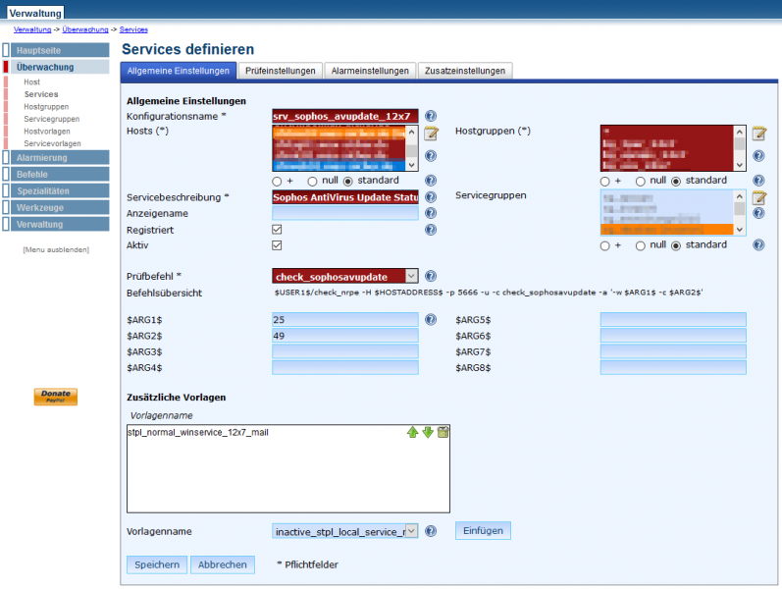Click Menu ausblenden link
The image size is (782, 589).
click(x=56, y=249)
